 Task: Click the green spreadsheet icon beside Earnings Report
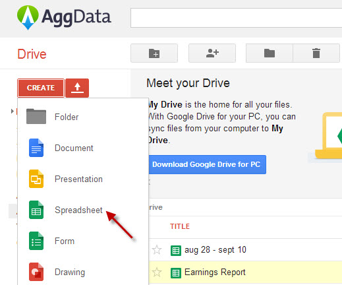point(176,273)
